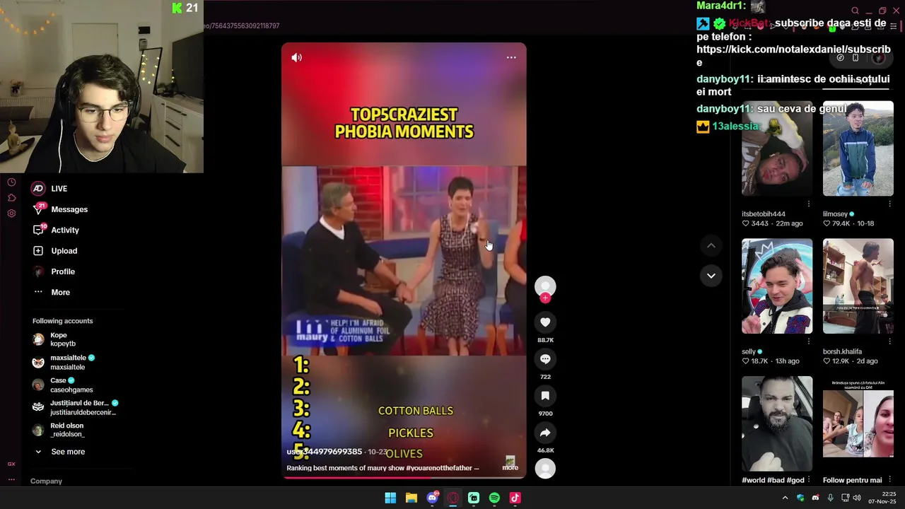The height and width of the screenshot is (509, 905).
Task: Open Spotify from the taskbar
Action: click(x=494, y=498)
